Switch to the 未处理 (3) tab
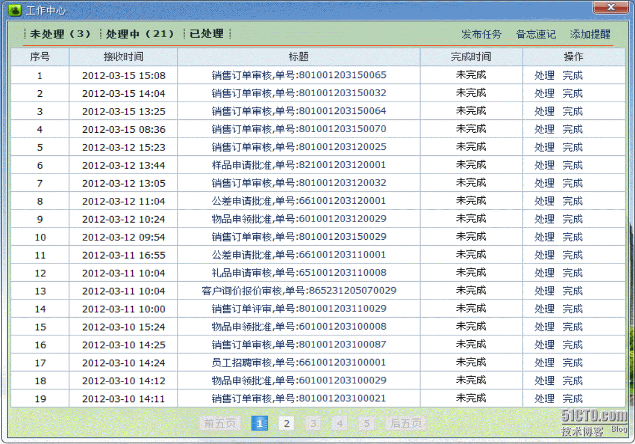The height and width of the screenshot is (444, 635). pyautogui.click(x=60, y=33)
